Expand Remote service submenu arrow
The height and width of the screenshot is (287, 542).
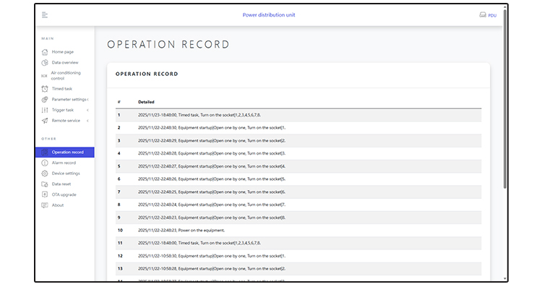coord(87,121)
